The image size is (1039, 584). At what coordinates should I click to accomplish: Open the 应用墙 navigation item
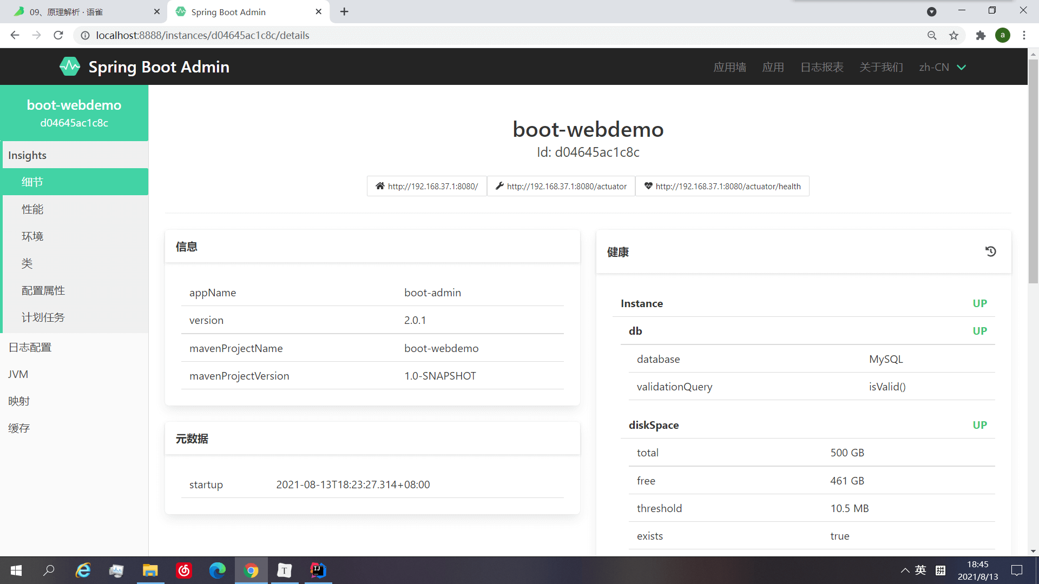pos(729,67)
